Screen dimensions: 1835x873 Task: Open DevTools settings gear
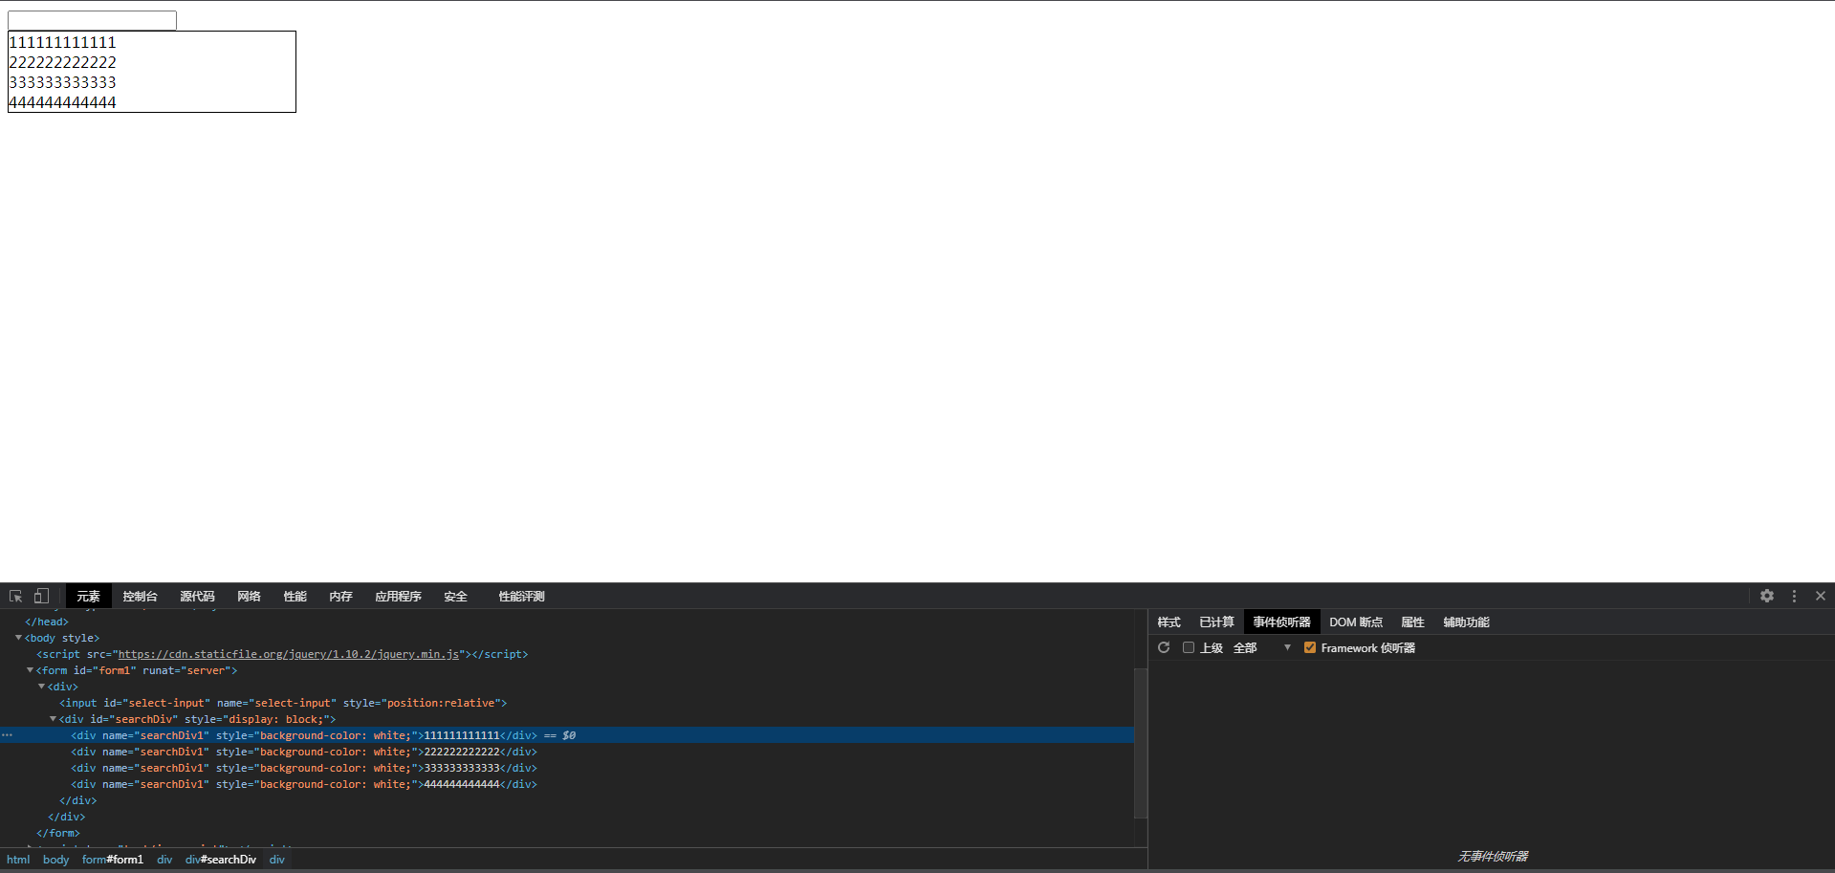pyautogui.click(x=1767, y=596)
